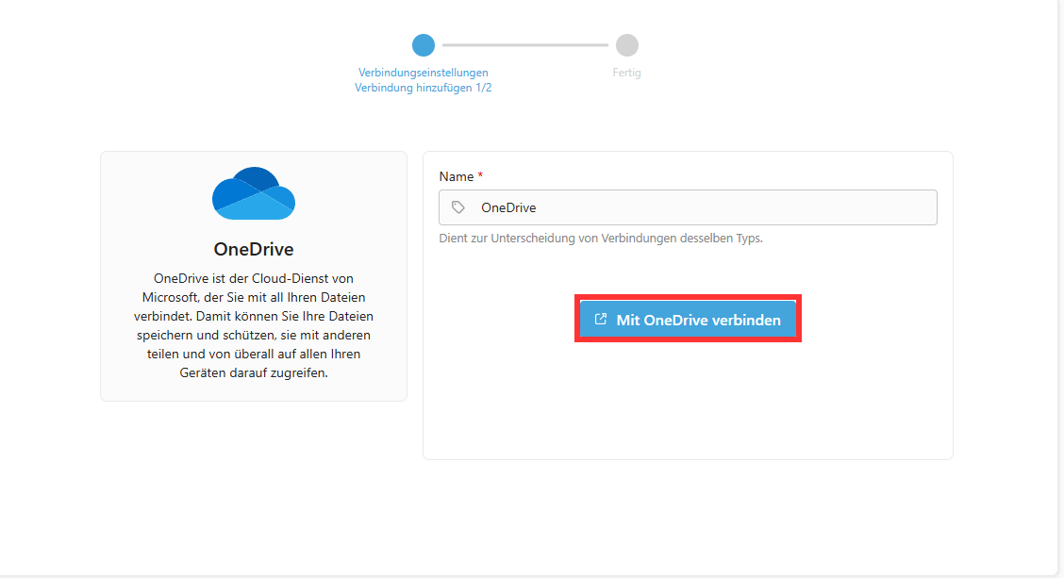Click the OneDrive heading in info card
The height and width of the screenshot is (578, 1064).
click(x=254, y=249)
